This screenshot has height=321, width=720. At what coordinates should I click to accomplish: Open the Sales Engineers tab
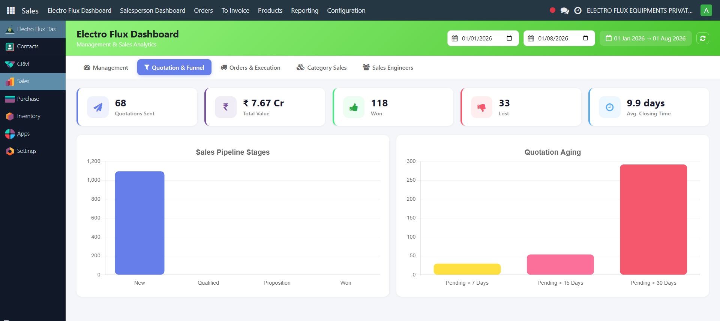tap(388, 67)
